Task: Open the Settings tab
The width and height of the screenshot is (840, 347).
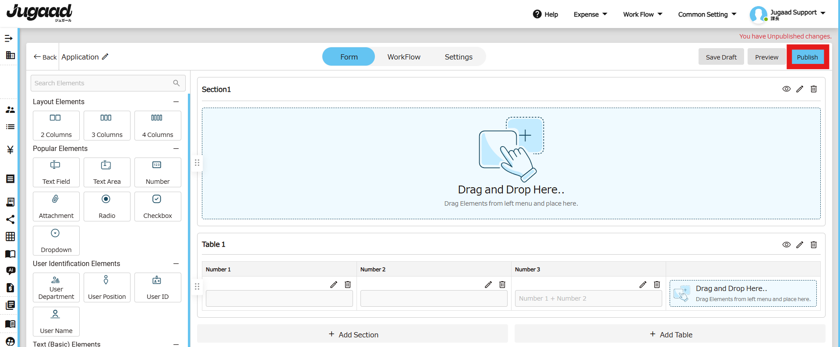Action: click(x=458, y=57)
